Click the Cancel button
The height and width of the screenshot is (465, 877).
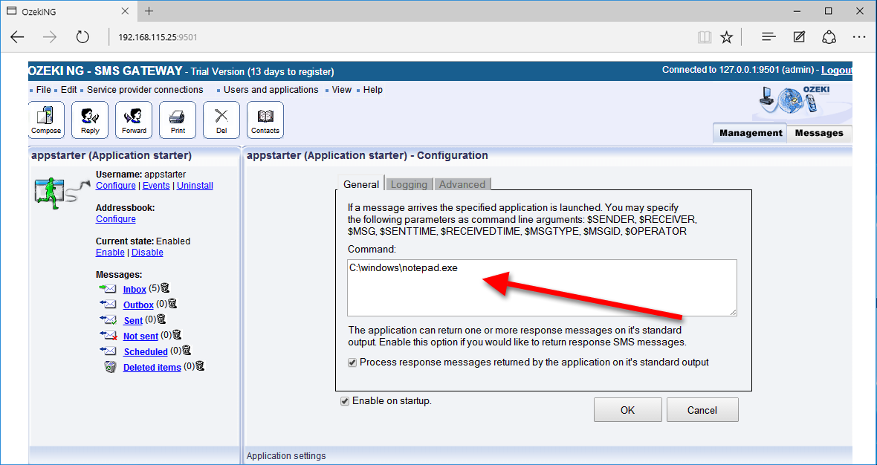(702, 410)
